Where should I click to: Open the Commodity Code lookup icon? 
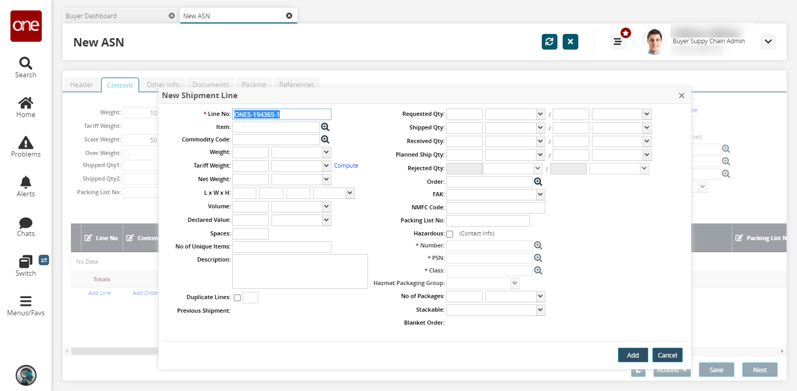(x=325, y=139)
